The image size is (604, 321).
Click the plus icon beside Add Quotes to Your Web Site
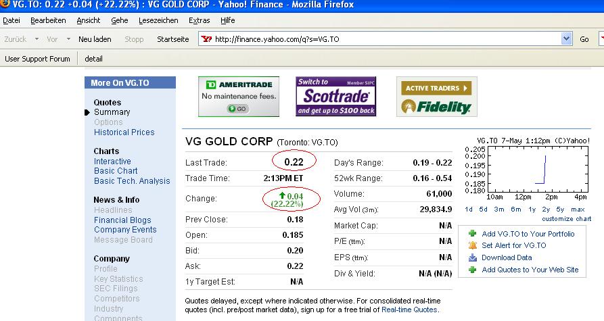click(x=472, y=270)
